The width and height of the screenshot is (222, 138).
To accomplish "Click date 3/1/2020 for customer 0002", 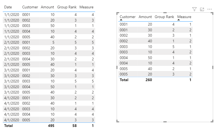I will coord(12,76).
